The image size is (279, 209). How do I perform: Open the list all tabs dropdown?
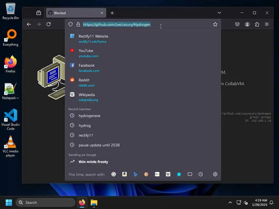(x=219, y=13)
